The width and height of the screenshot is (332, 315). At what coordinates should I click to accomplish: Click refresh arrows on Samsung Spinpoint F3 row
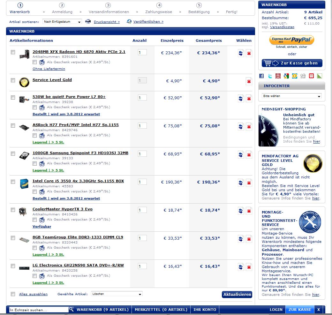tap(241, 155)
